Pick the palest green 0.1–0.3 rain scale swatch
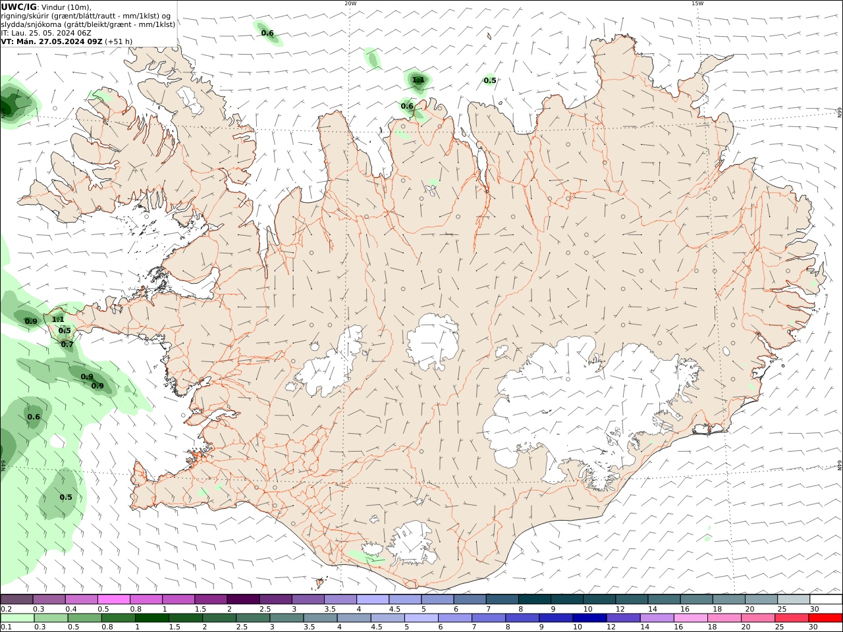843x632 pixels. (17, 618)
